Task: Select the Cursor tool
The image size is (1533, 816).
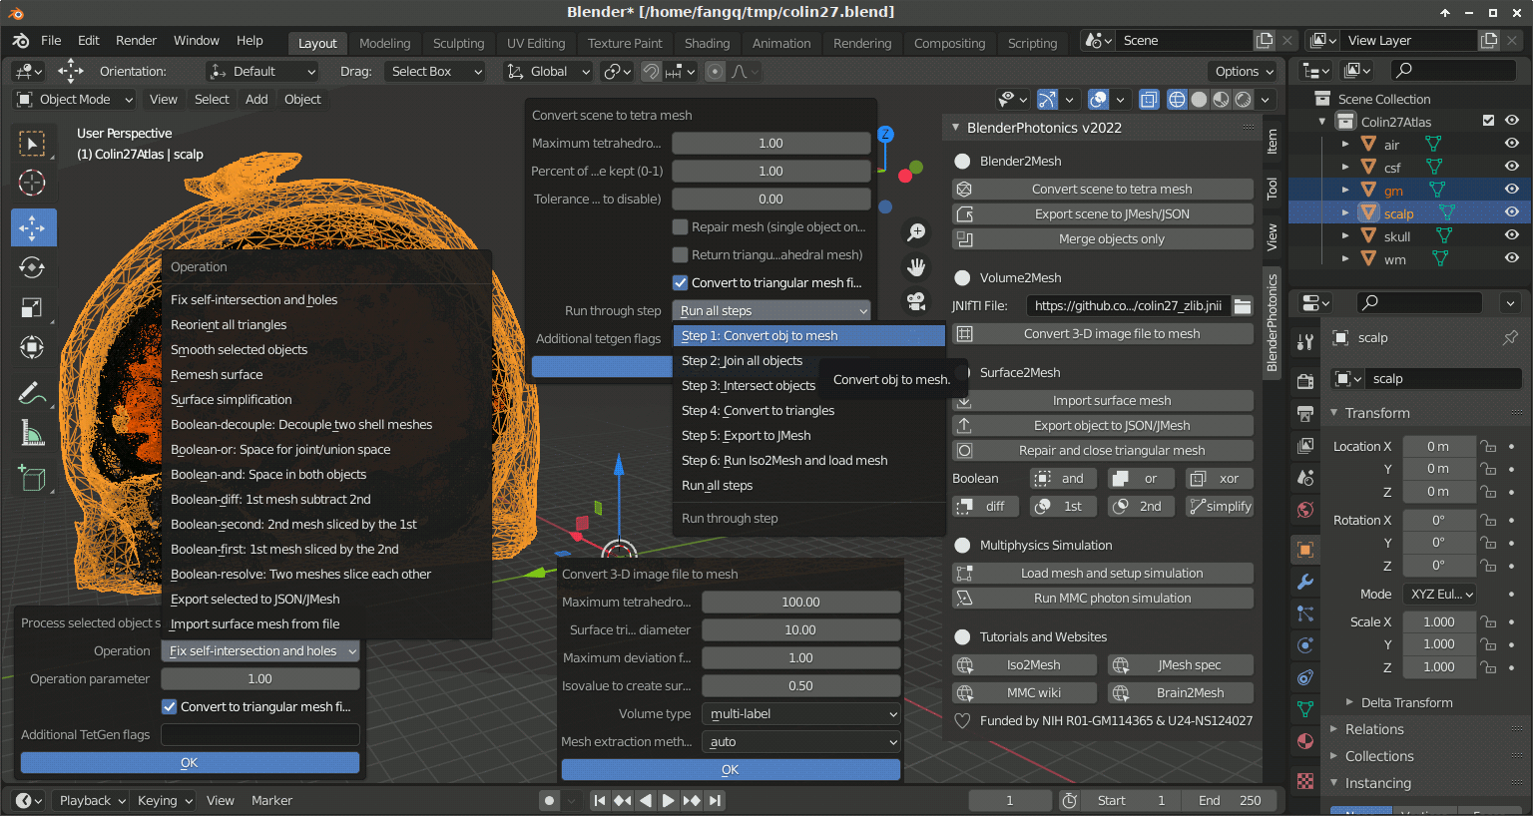Action: [33, 183]
